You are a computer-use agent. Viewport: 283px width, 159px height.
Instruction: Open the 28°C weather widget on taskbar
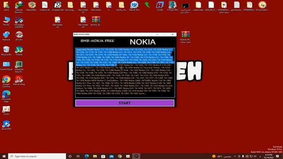pyautogui.click(x=222, y=156)
